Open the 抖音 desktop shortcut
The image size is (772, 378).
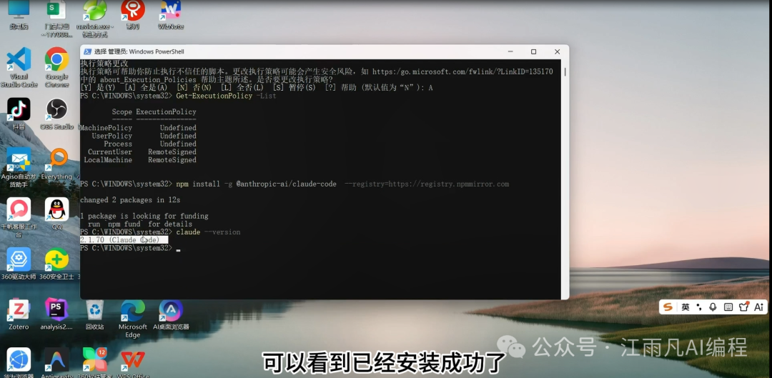[19, 114]
